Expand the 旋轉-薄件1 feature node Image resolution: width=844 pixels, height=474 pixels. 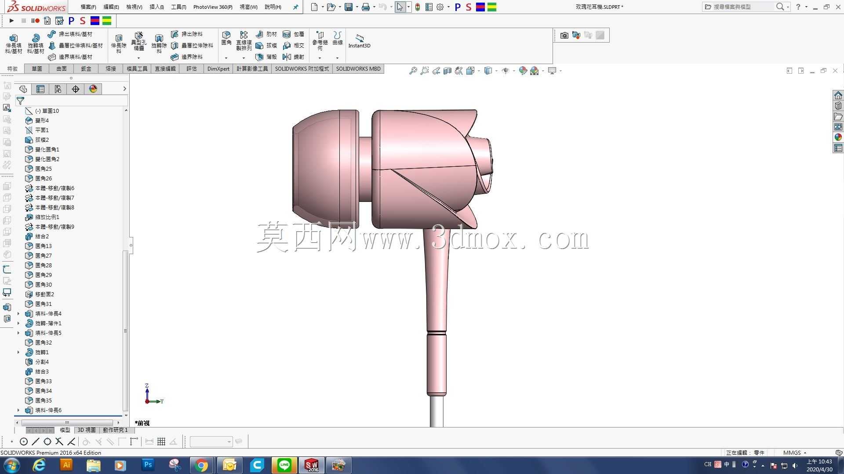18,323
